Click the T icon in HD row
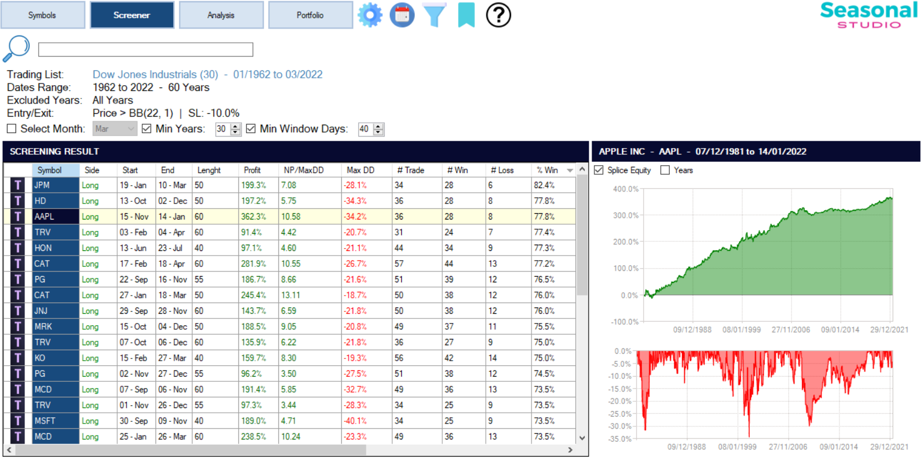Screen dimensions: 923x459 (18, 201)
